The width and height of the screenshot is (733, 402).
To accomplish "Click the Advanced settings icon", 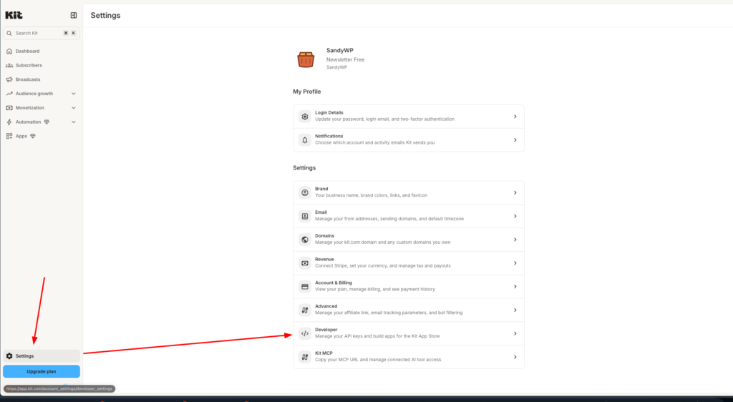I will click(305, 310).
